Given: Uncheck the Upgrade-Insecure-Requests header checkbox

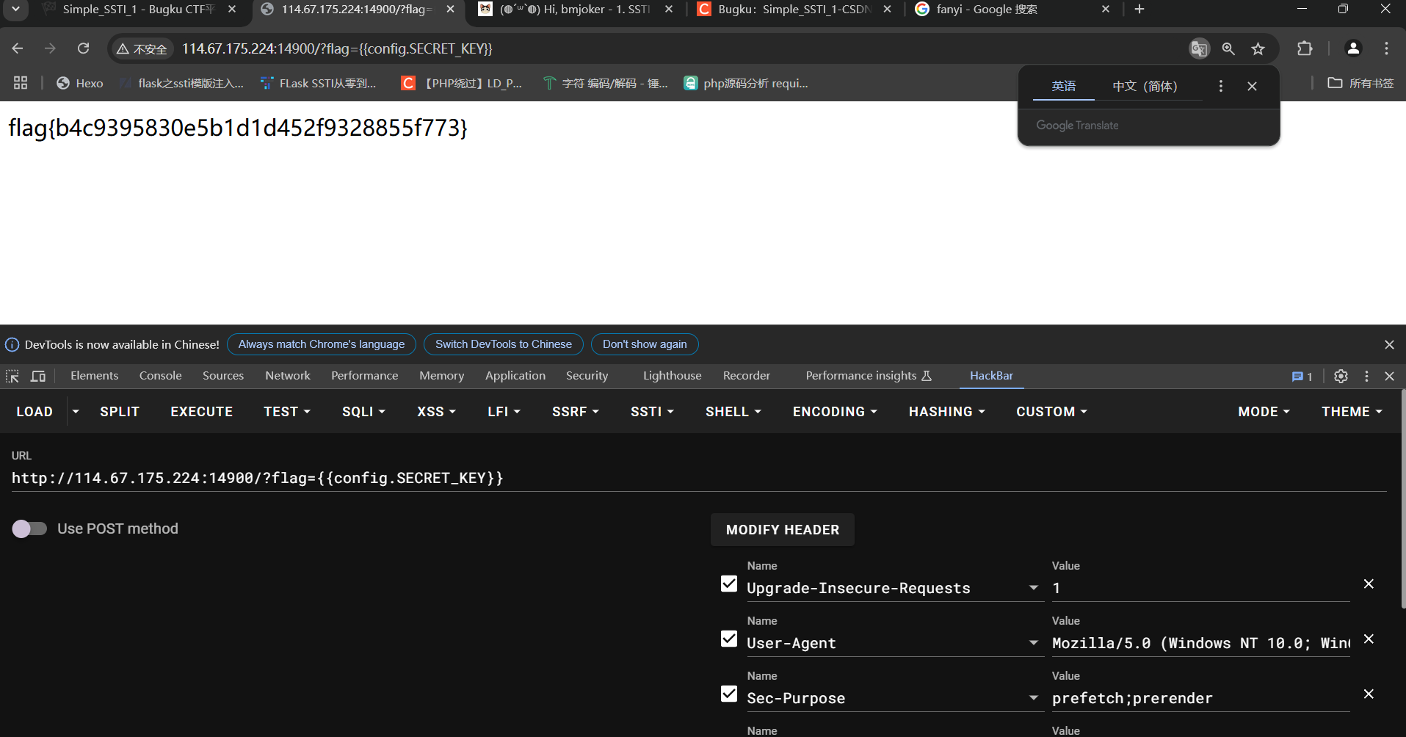Looking at the screenshot, I should pyautogui.click(x=729, y=584).
